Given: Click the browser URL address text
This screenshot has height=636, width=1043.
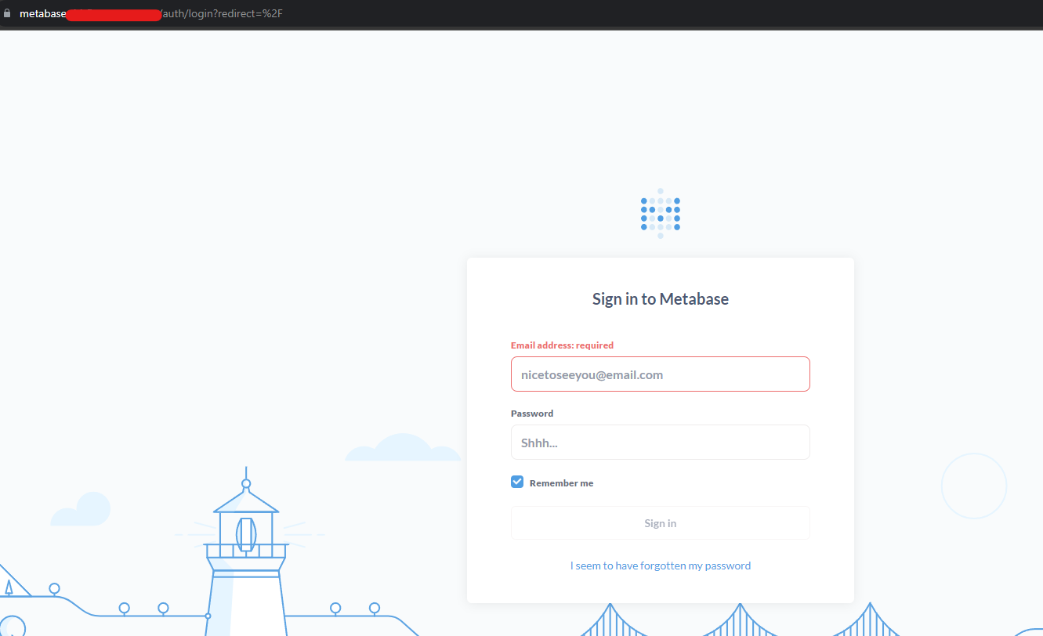Looking at the screenshot, I should pyautogui.click(x=150, y=14).
